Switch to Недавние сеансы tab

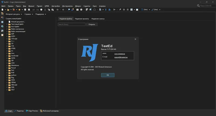tap(98, 19)
